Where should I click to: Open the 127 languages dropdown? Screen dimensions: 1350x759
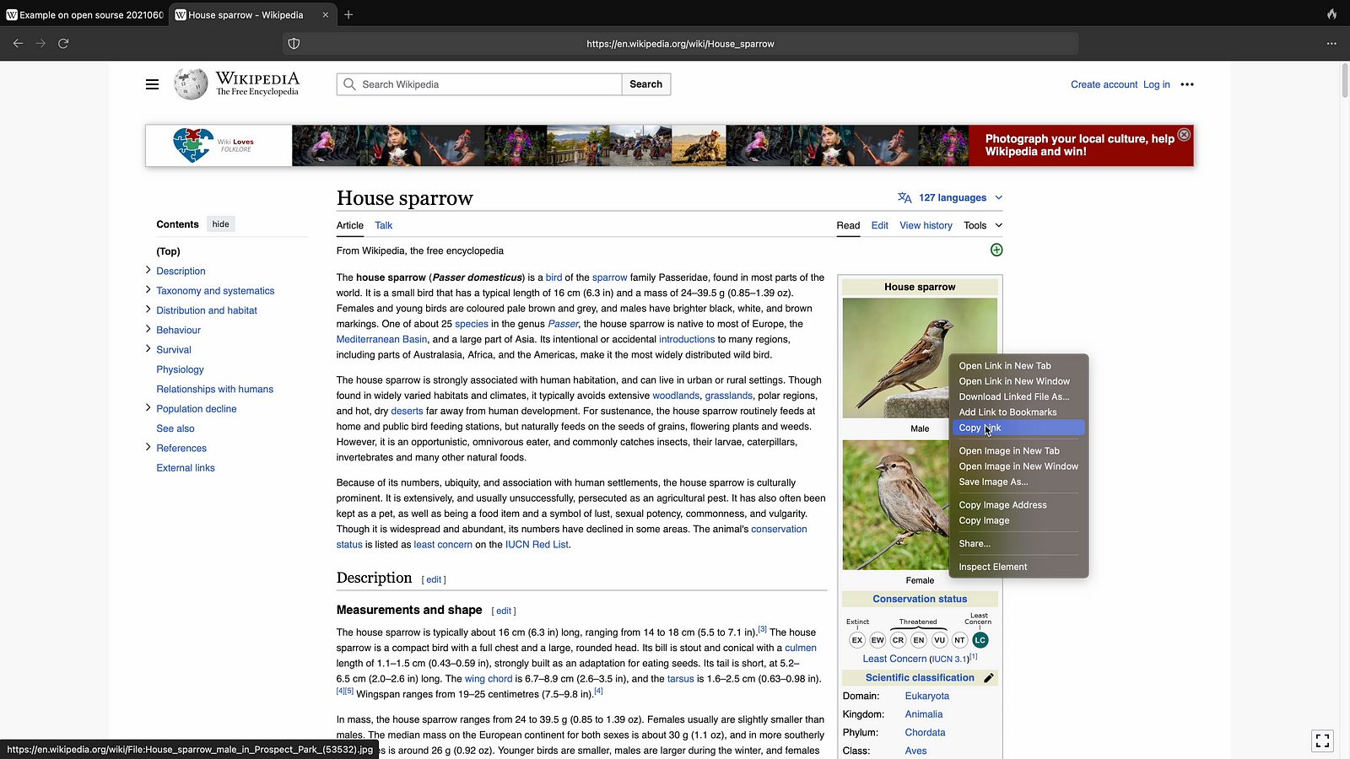[951, 197]
